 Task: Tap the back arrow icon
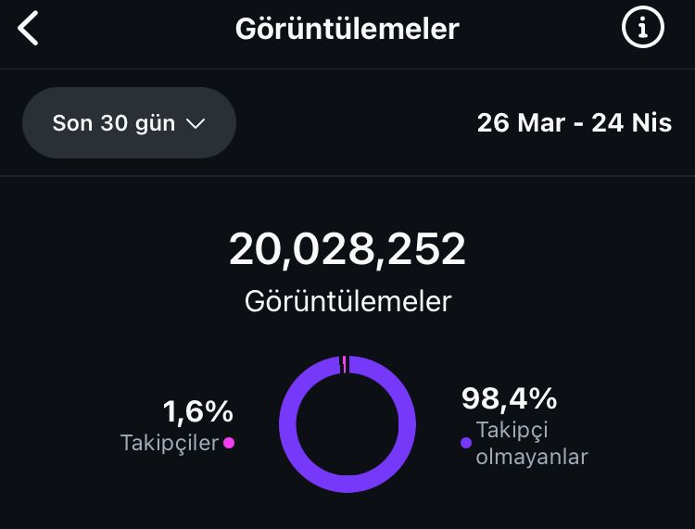[29, 29]
